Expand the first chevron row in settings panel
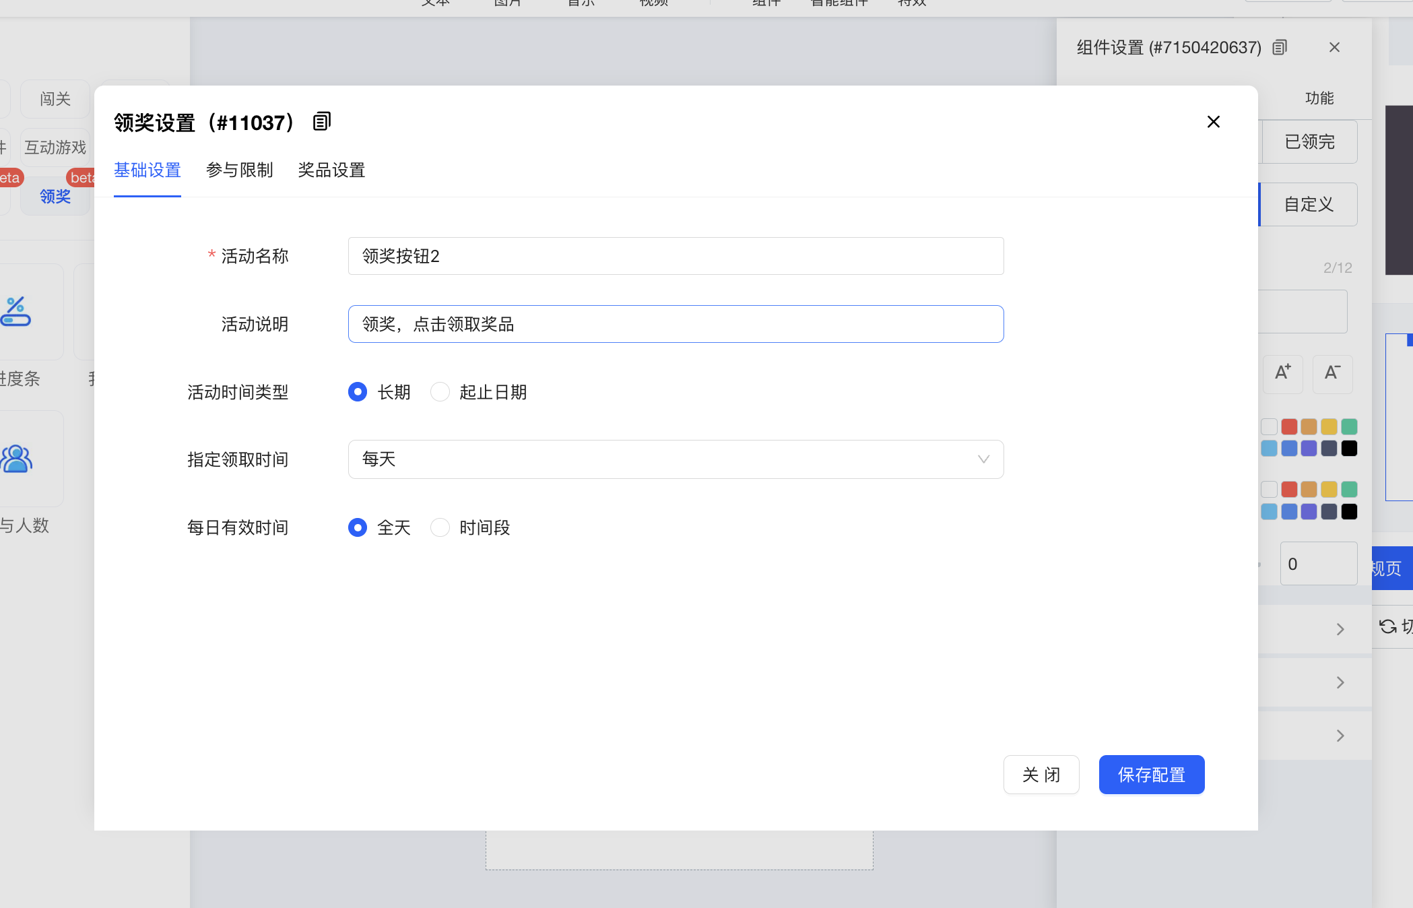Screen dimensions: 1413x908 tap(1340, 629)
